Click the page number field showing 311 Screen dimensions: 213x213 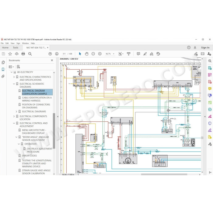(64, 54)
